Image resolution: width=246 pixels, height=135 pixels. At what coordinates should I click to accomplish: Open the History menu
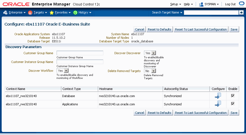pos(85,12)
